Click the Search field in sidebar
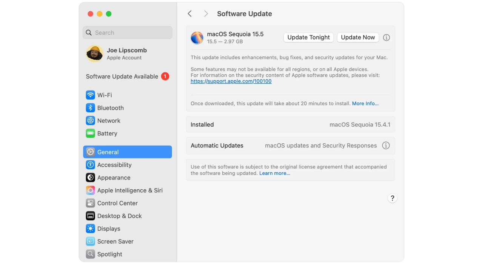 (128, 33)
